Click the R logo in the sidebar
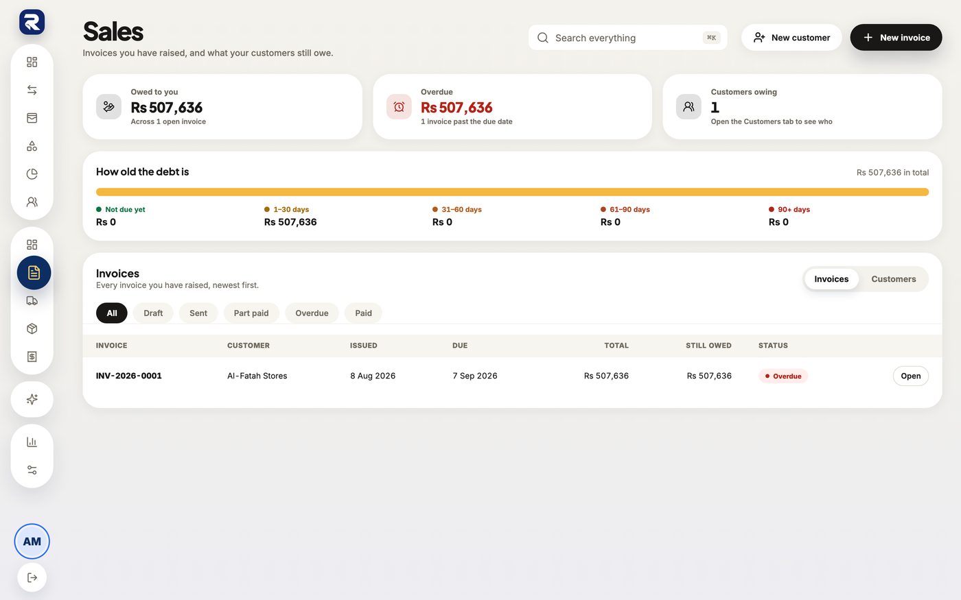 tap(32, 22)
